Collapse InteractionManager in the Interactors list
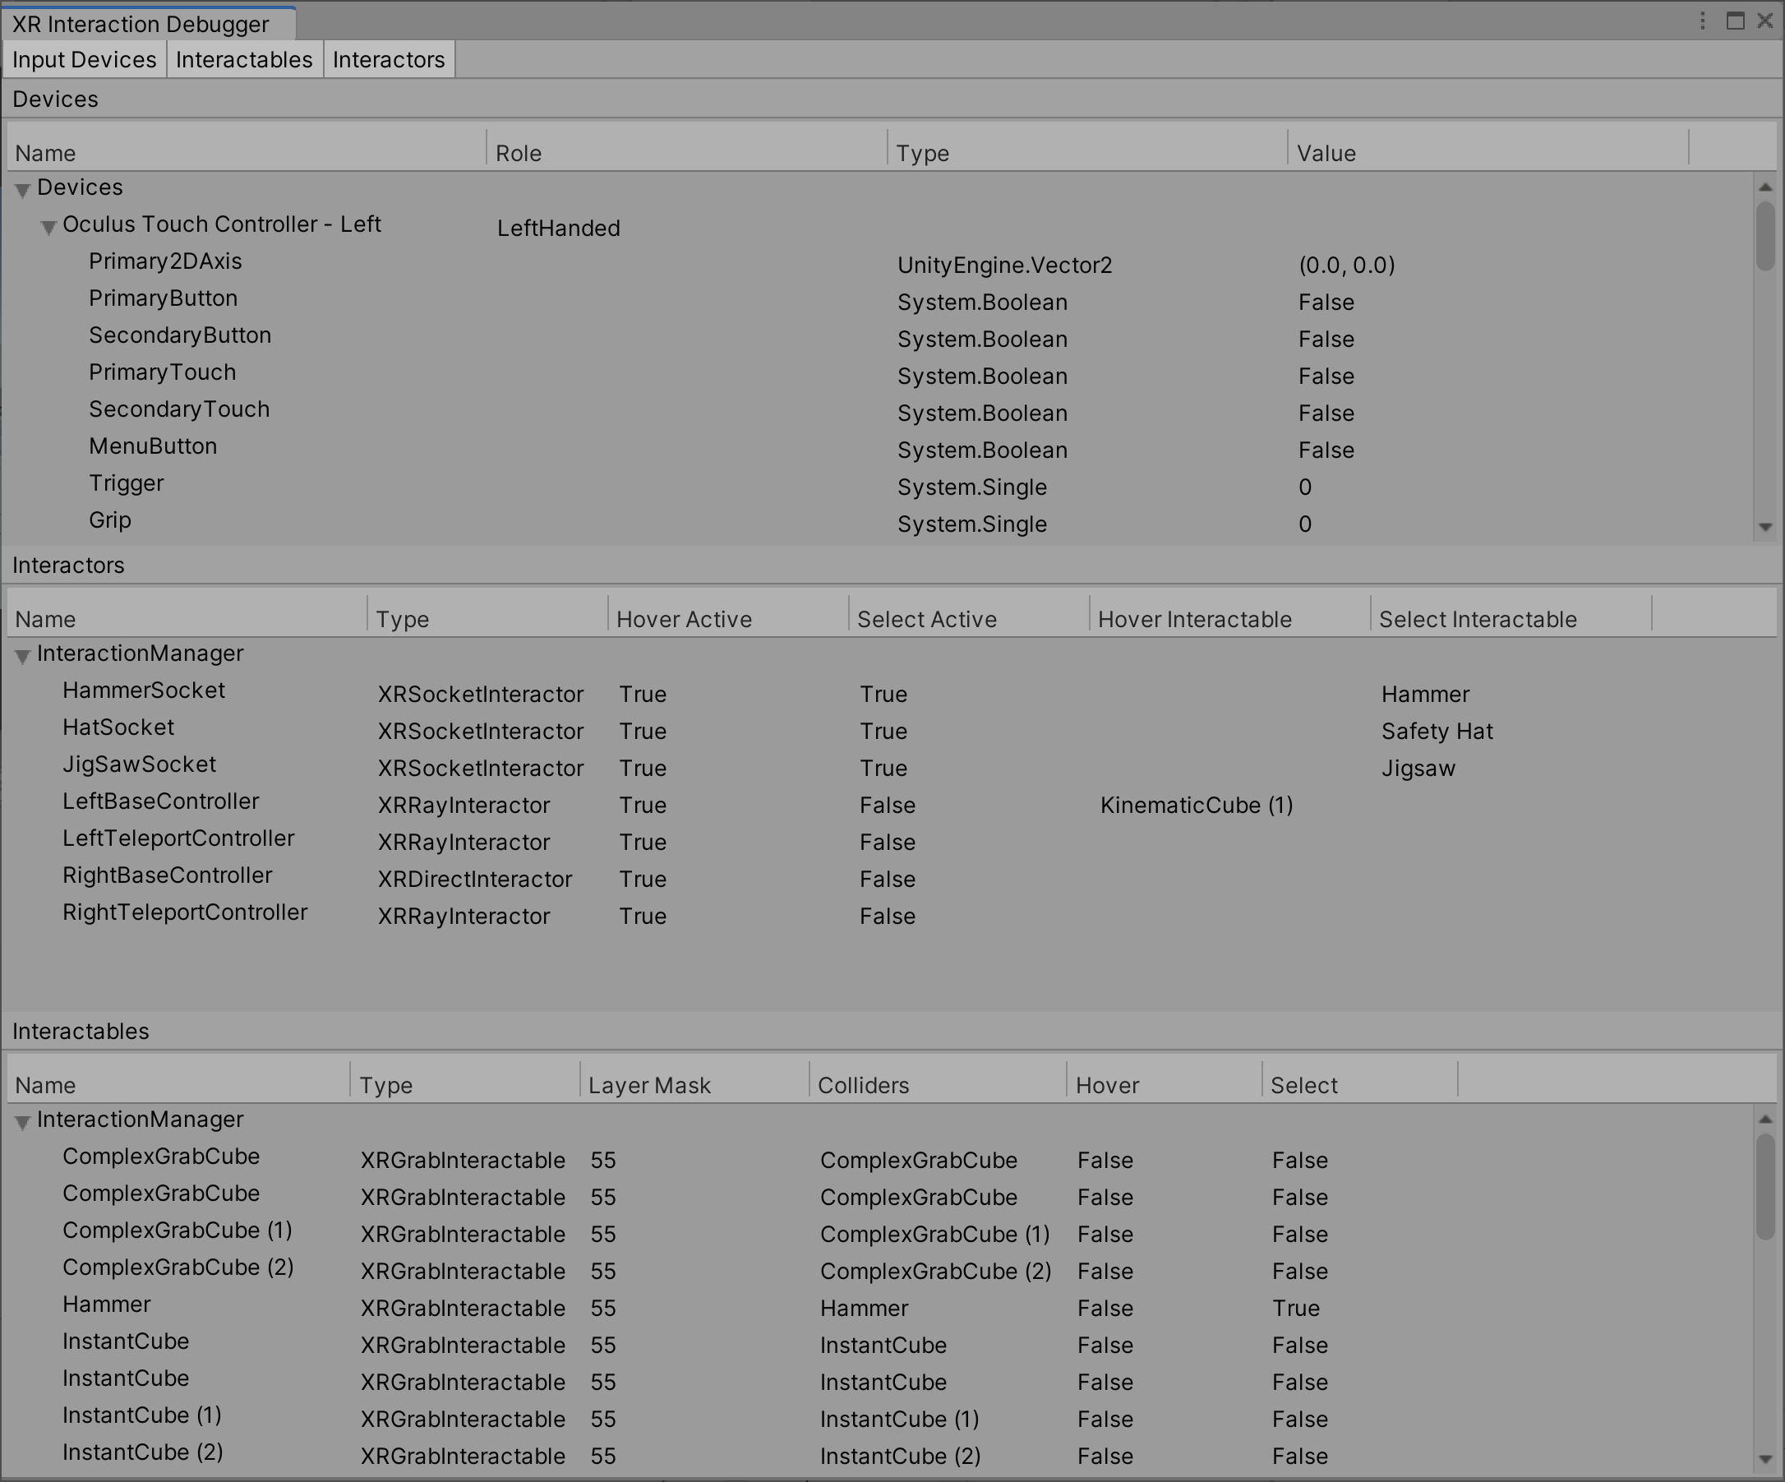The image size is (1785, 1482). click(21, 655)
